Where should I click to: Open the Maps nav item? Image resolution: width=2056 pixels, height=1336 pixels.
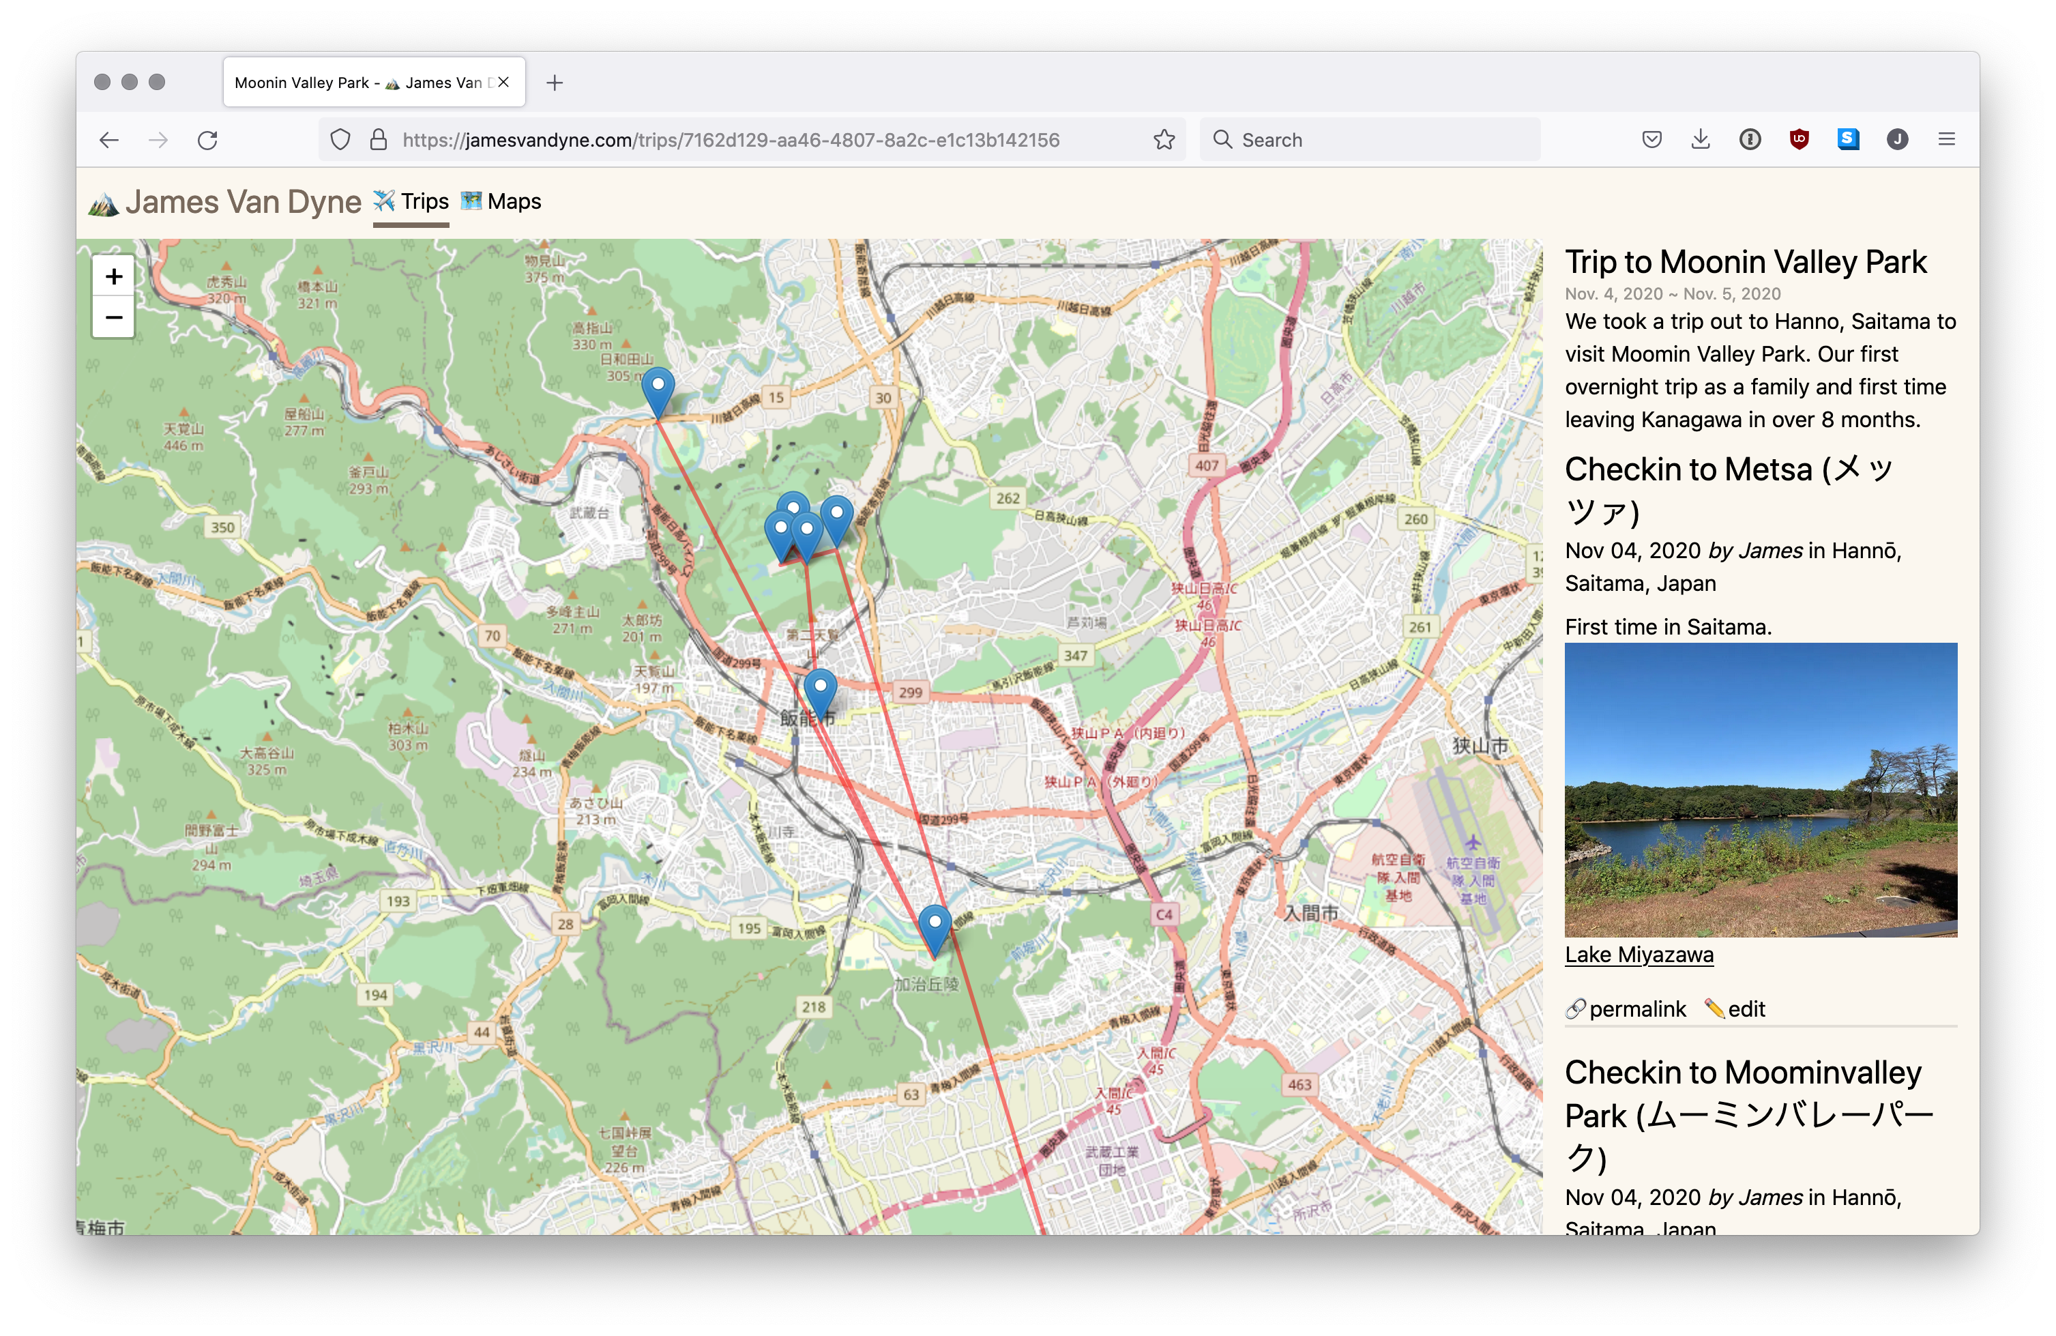[501, 201]
